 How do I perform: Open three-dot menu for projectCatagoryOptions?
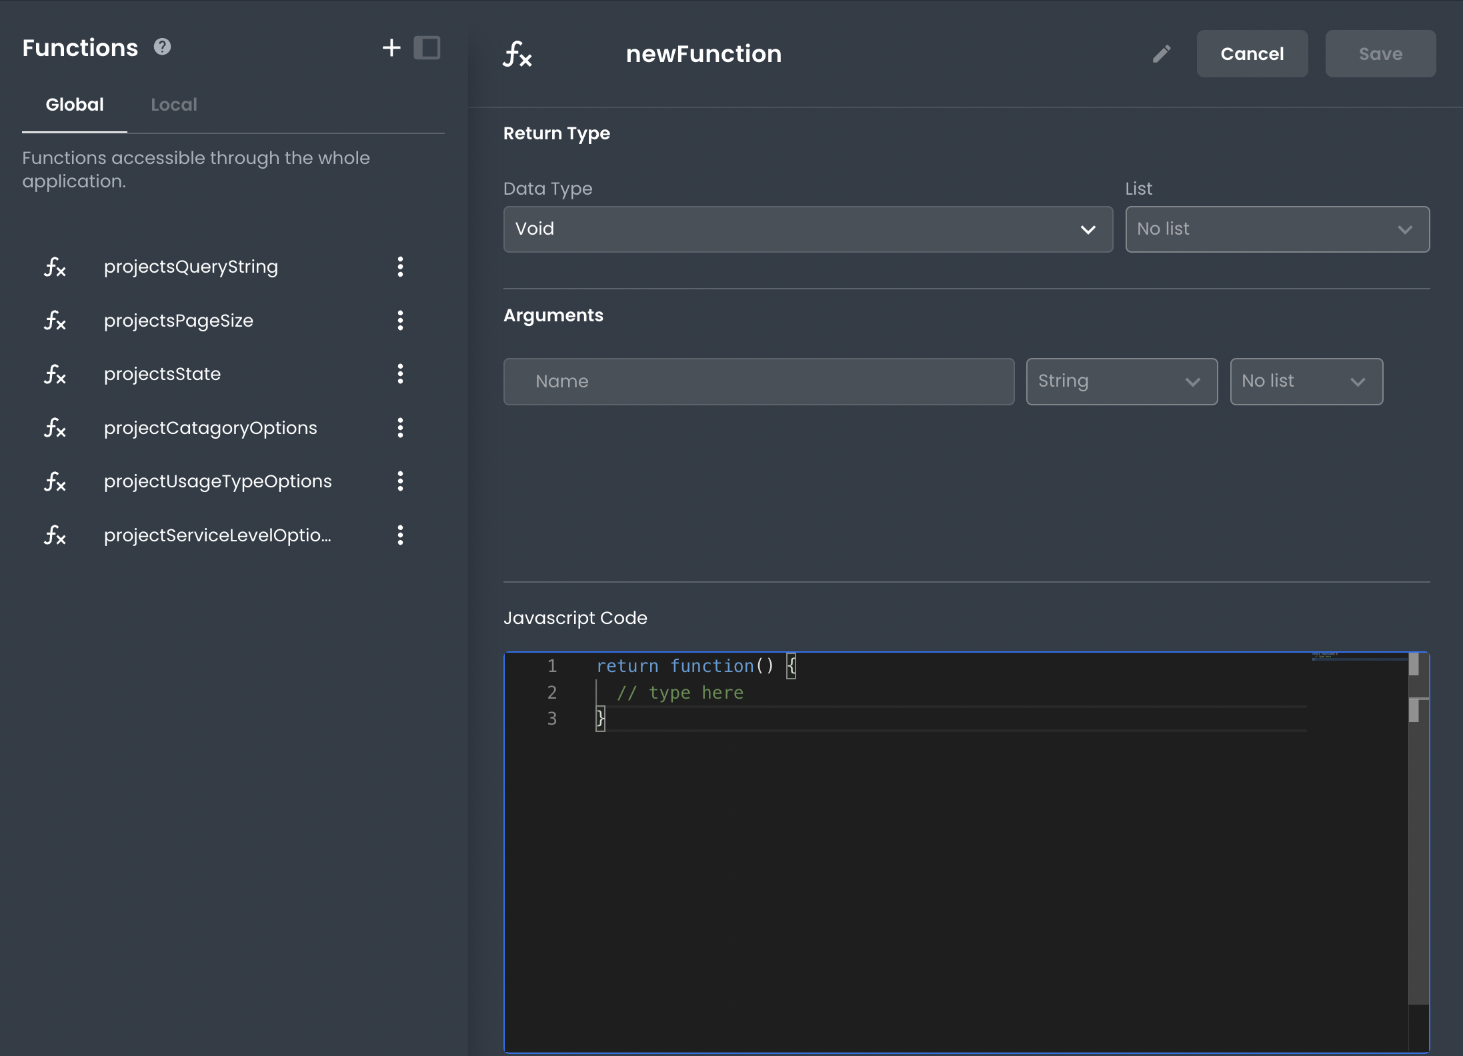tap(400, 428)
